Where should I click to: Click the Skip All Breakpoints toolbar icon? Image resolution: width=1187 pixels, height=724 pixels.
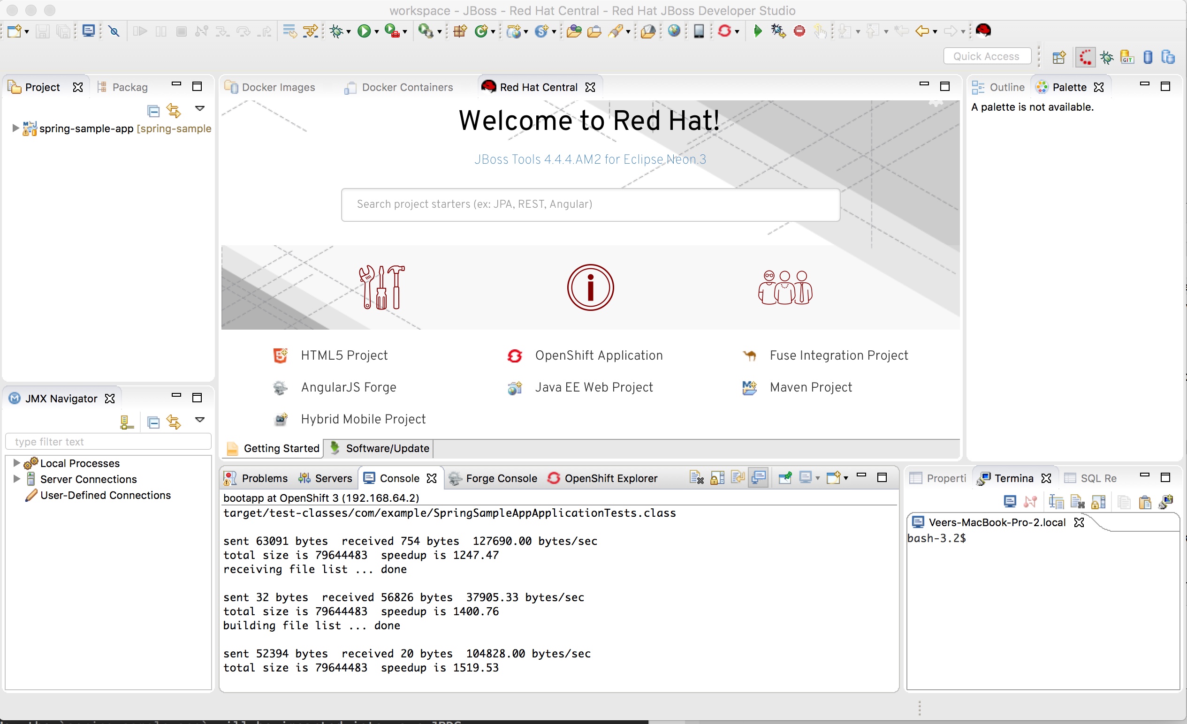coord(114,31)
